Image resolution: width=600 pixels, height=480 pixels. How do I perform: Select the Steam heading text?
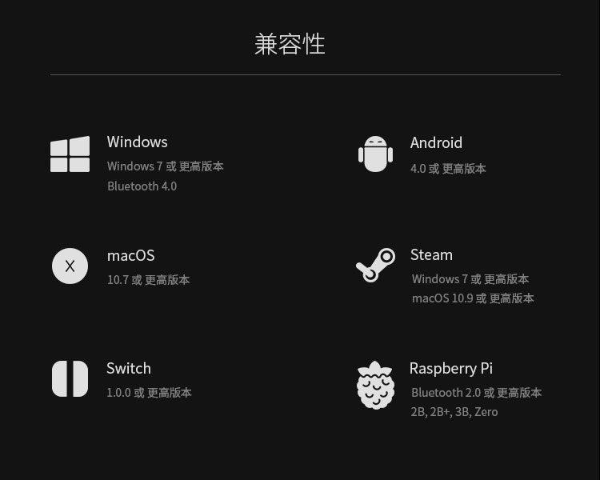[x=431, y=255]
